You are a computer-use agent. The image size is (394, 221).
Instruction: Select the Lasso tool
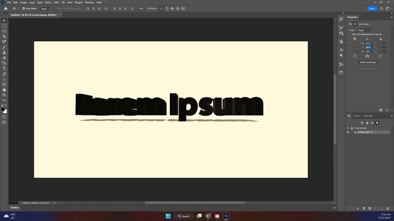point(4,31)
